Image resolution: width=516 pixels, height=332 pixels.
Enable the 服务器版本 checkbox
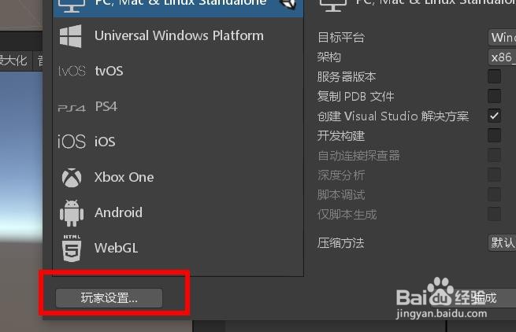494,76
